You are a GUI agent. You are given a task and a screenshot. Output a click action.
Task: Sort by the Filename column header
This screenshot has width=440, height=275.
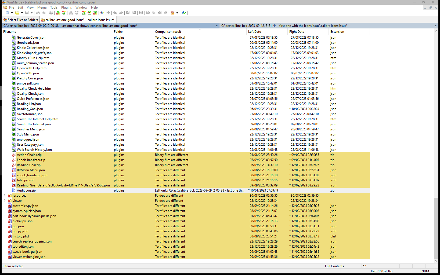pyautogui.click(x=57, y=32)
